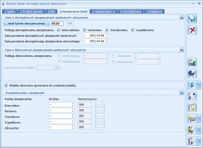
Task: Collapse the Wyrejestrowanie z ubezpieczeń section
Action: 182,93
